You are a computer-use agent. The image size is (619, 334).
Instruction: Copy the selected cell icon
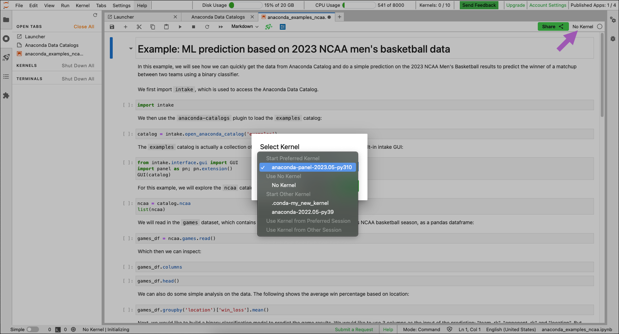tap(153, 27)
